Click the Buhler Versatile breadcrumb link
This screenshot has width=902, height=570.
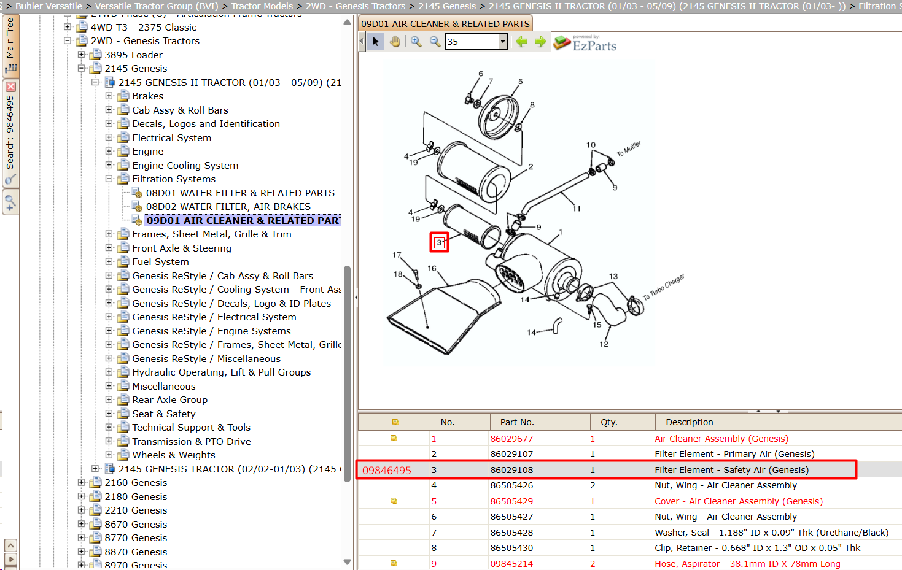click(49, 6)
